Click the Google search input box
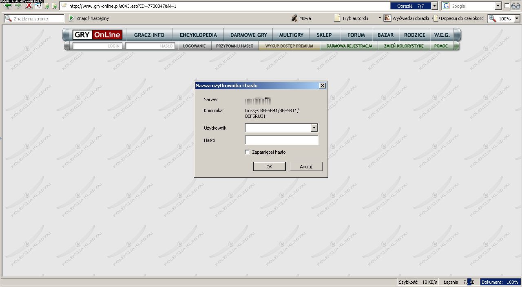The width and height of the screenshot is (522, 287). click(x=472, y=6)
